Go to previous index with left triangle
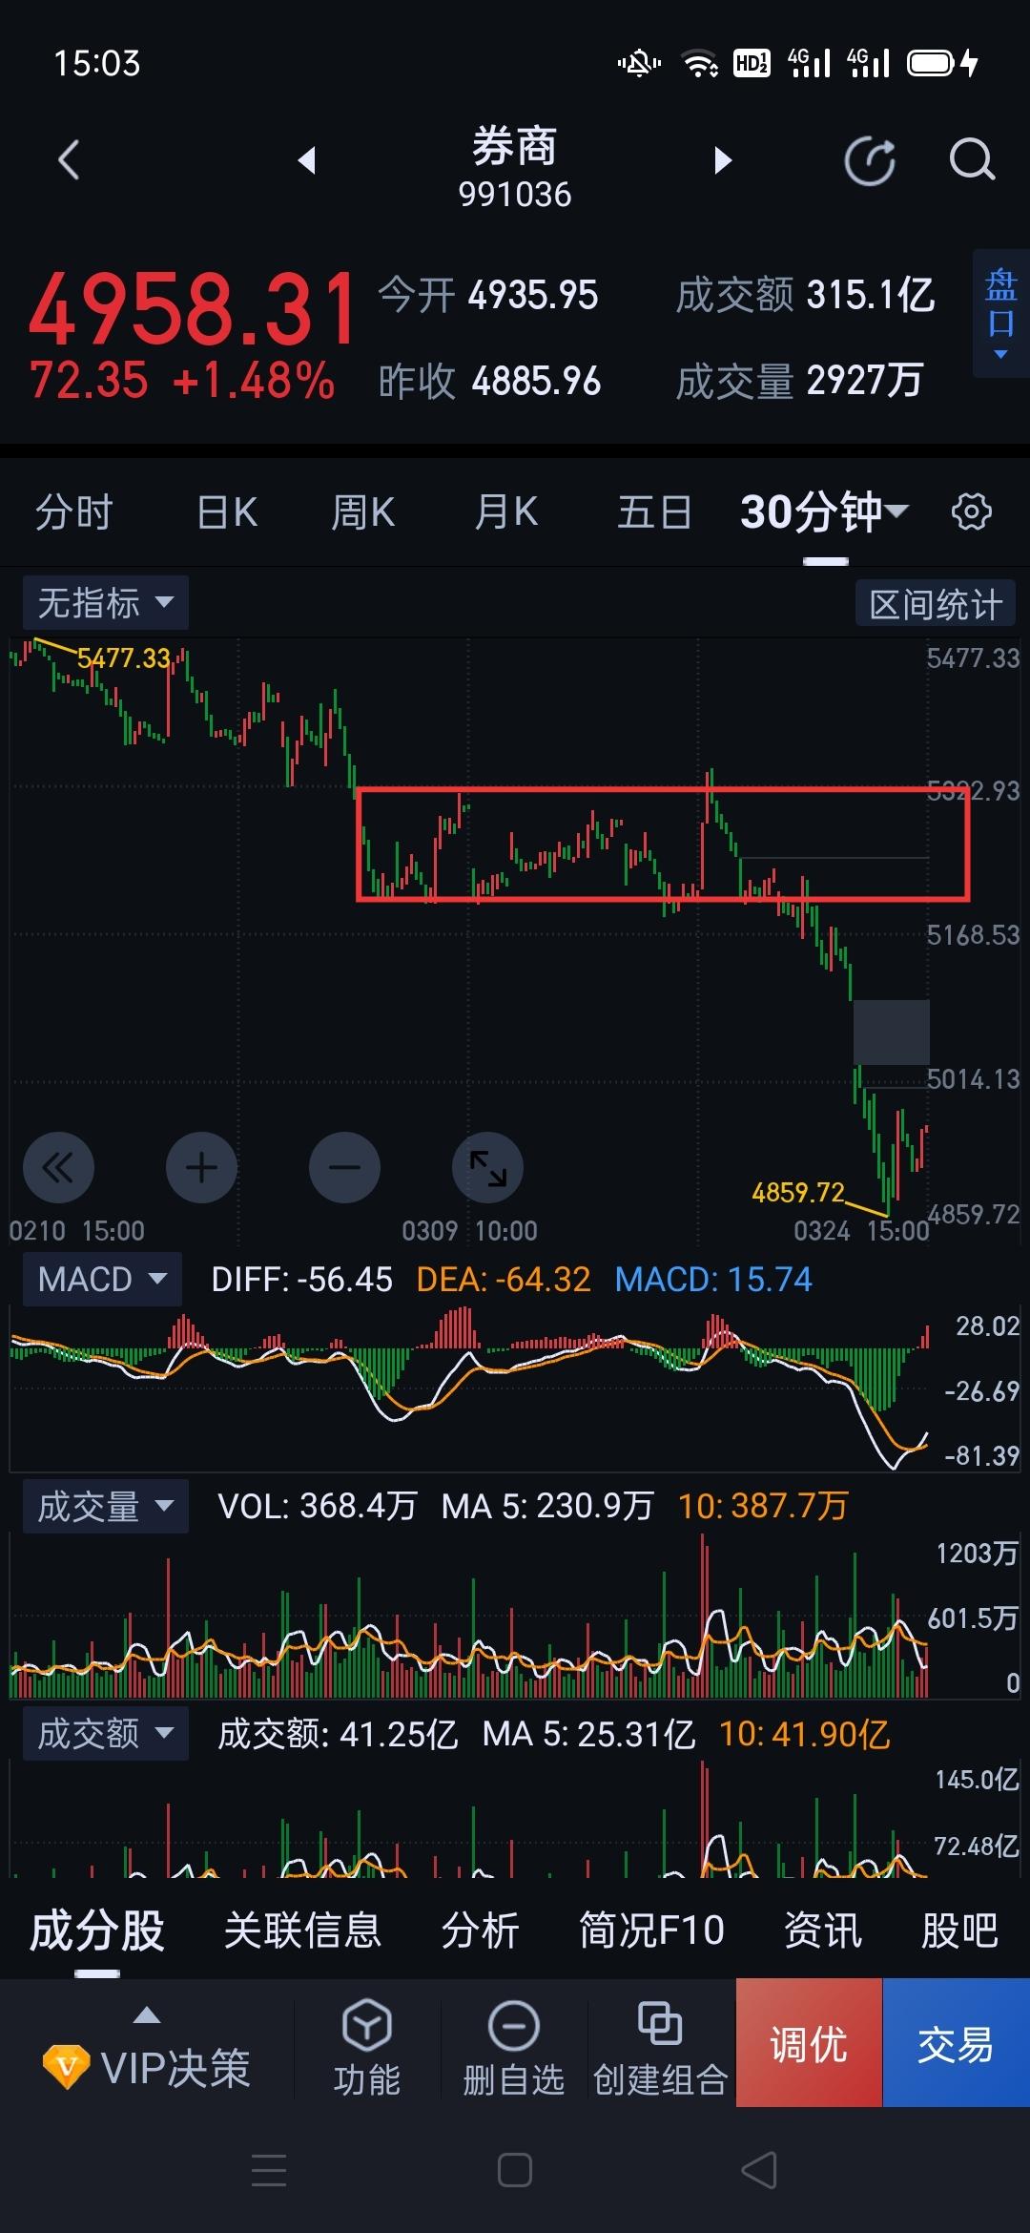This screenshot has width=1030, height=2233. (306, 159)
